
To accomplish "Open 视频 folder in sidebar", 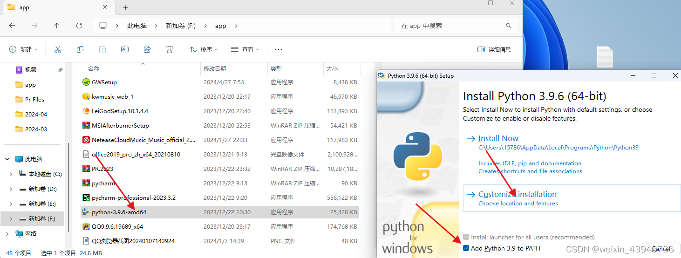I will point(31,69).
